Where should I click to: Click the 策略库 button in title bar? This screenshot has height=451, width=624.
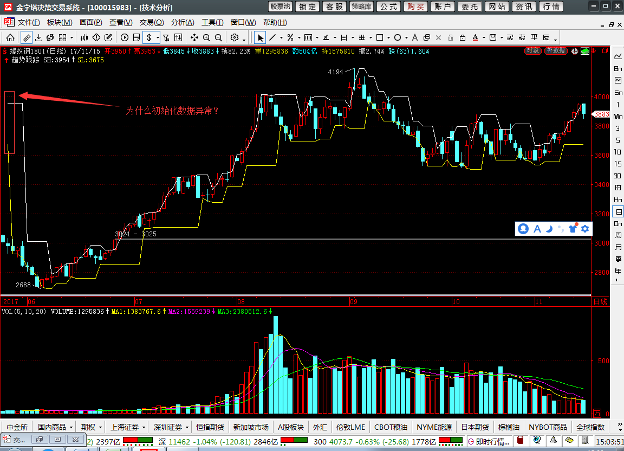tap(362, 7)
